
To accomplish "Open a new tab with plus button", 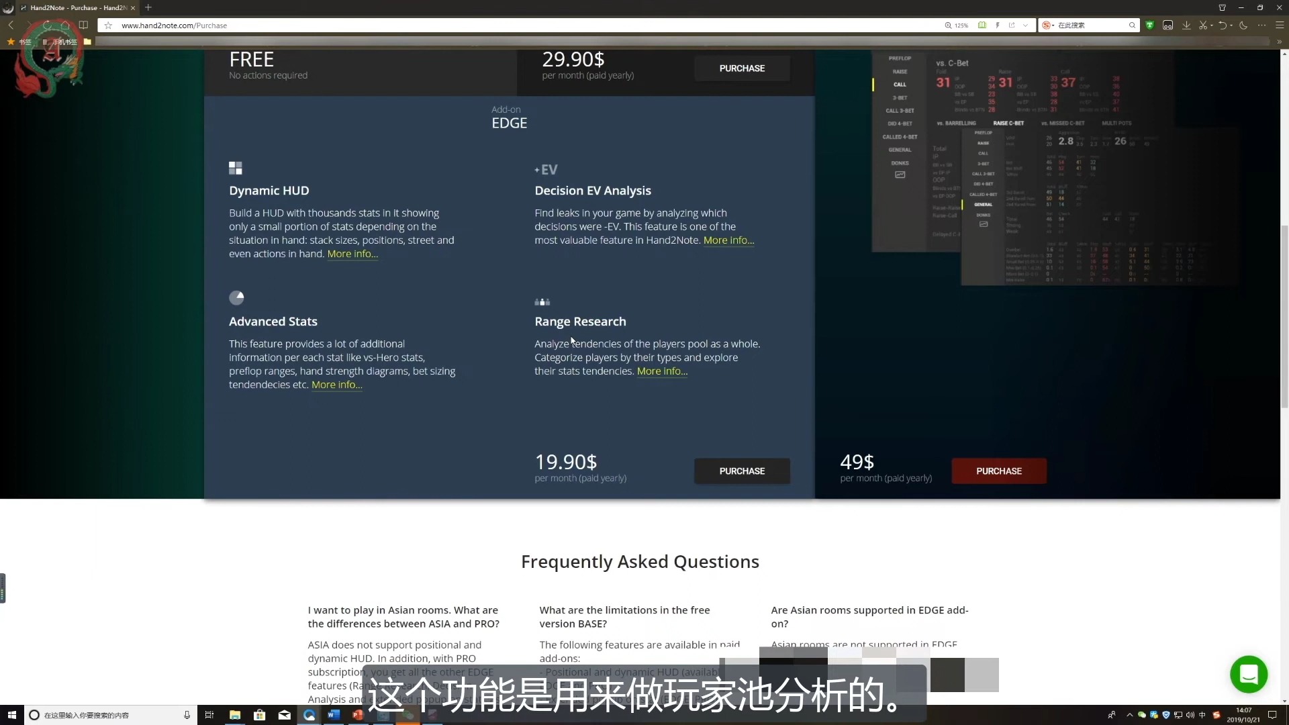I will pos(148,7).
